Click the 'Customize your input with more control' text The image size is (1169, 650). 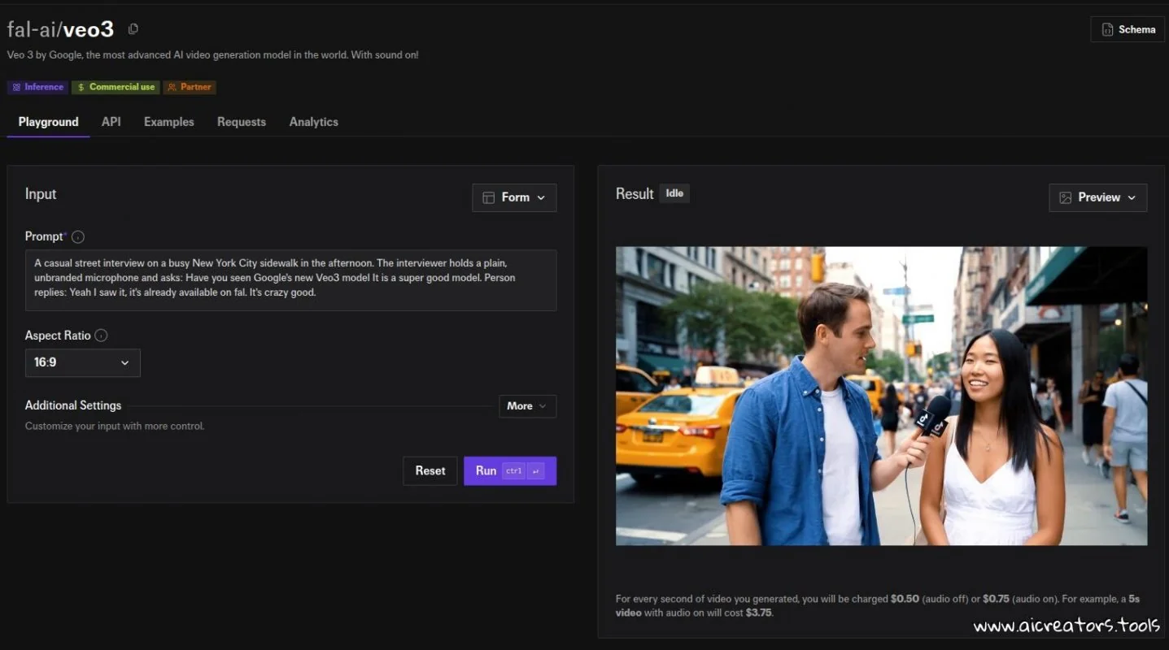pos(115,426)
